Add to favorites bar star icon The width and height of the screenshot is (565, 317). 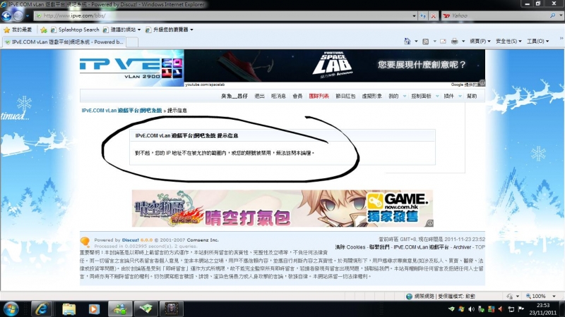pos(44,30)
